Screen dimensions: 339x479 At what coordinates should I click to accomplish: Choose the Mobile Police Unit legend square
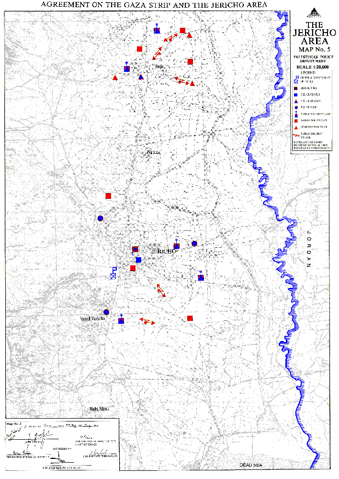[x=295, y=121]
